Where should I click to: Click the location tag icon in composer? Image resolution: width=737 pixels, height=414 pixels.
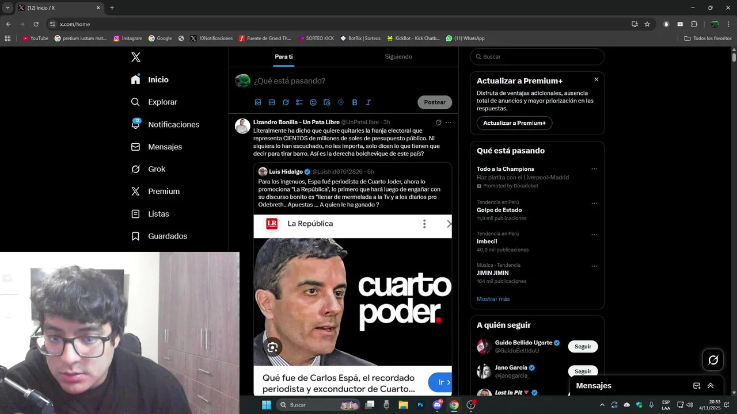(x=341, y=102)
